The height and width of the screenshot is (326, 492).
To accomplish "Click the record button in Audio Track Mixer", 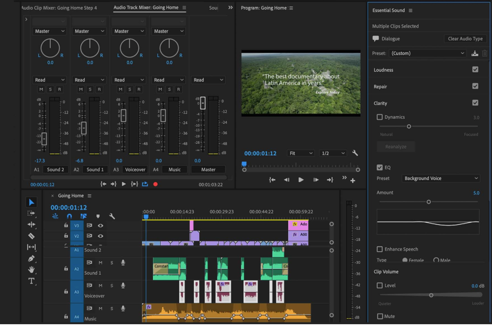I will pyautogui.click(x=155, y=184).
